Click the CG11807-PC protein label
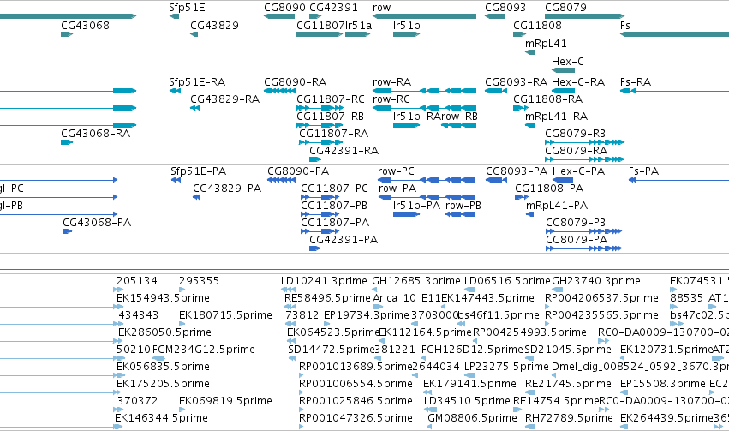Screen dimensions: 729x431 coord(334,189)
